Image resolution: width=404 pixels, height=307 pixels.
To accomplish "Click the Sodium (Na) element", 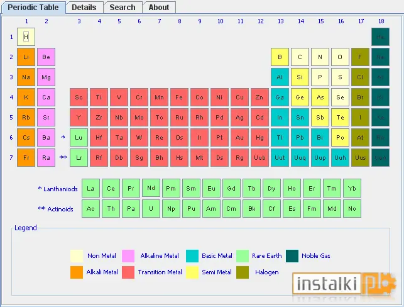I will click(x=26, y=77).
